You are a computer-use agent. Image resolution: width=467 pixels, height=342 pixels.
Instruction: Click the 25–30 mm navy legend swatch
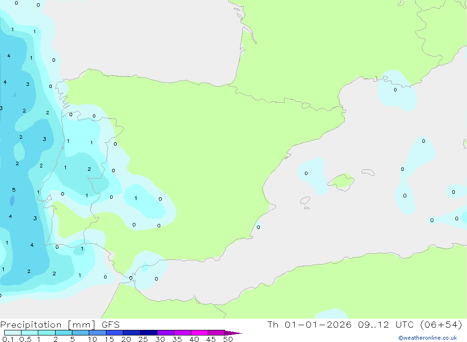(x=149, y=333)
